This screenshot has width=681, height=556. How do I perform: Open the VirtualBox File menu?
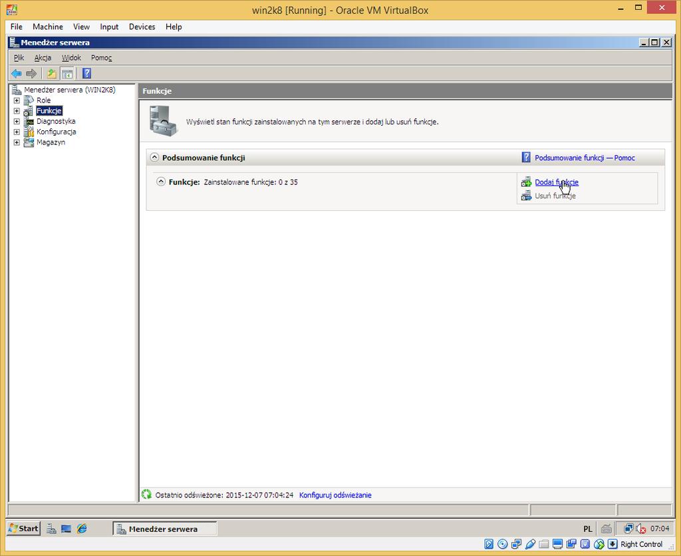[x=17, y=27]
